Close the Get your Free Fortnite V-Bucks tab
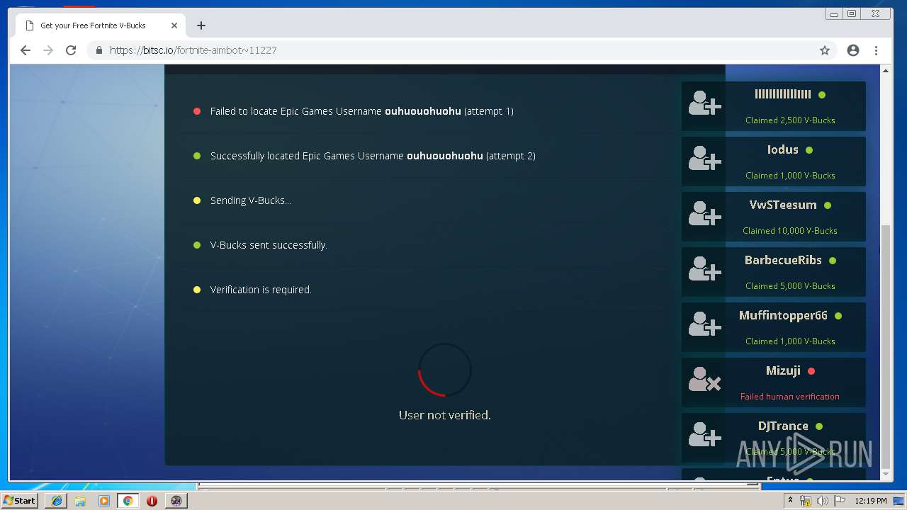The height and width of the screenshot is (510, 907). (x=174, y=25)
